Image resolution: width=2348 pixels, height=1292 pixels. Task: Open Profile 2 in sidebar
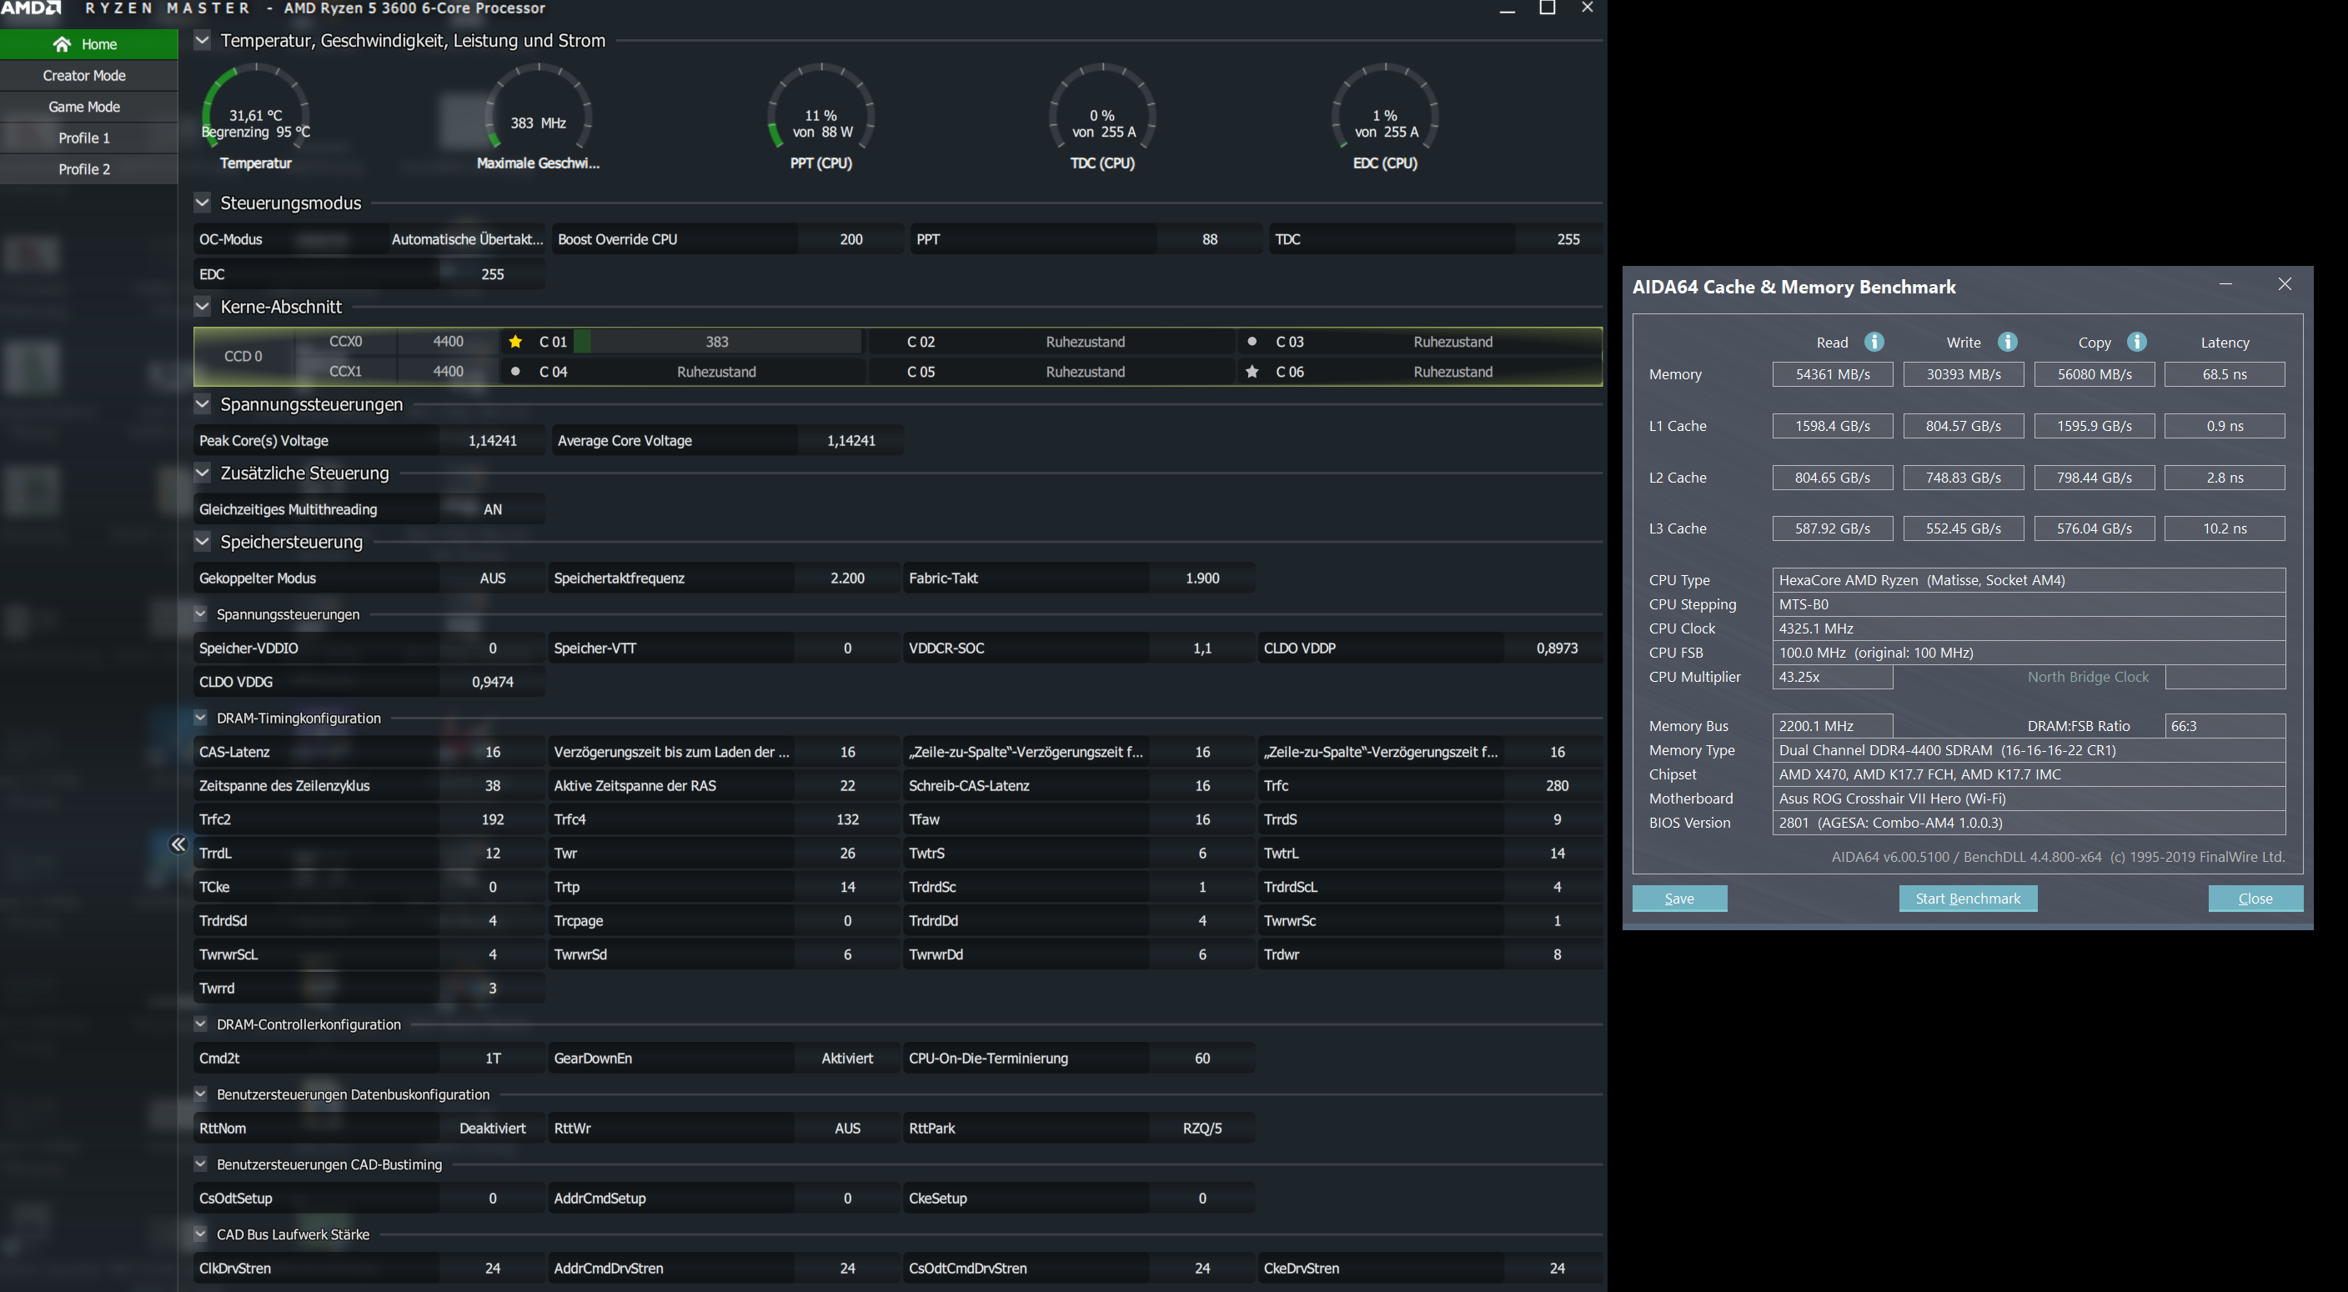85,169
